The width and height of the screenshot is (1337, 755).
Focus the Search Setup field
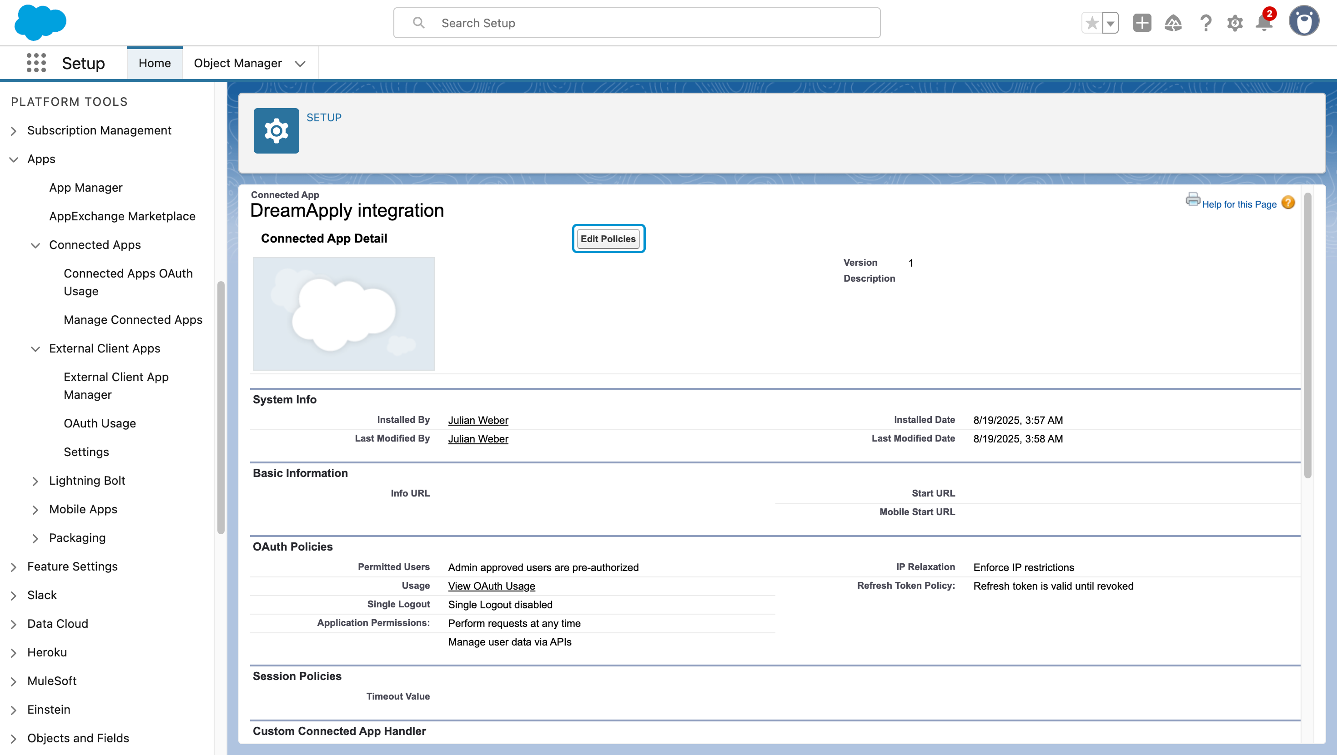(x=637, y=23)
